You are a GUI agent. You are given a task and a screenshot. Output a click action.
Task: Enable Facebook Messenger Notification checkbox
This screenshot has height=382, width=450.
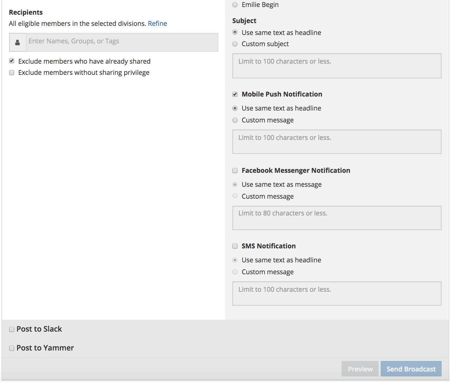tap(235, 171)
